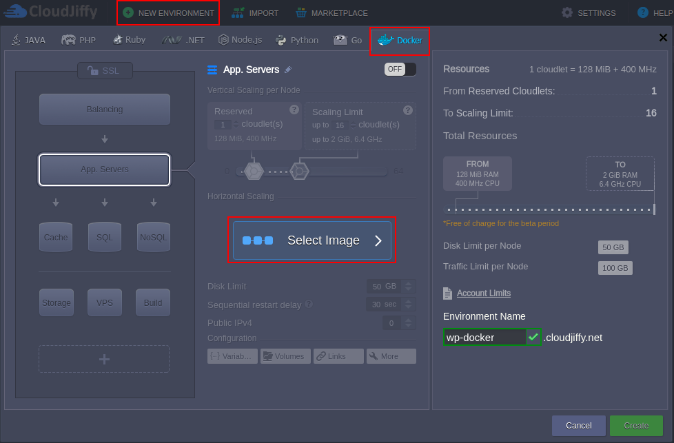Open Settings from the top bar
The width and height of the screenshot is (674, 443).
[589, 13]
